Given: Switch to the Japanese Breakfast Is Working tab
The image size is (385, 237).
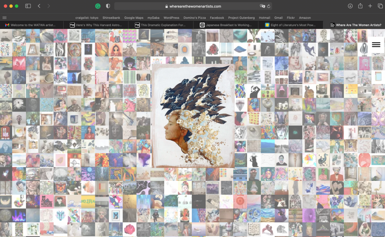Looking at the screenshot, I should pyautogui.click(x=226, y=25).
